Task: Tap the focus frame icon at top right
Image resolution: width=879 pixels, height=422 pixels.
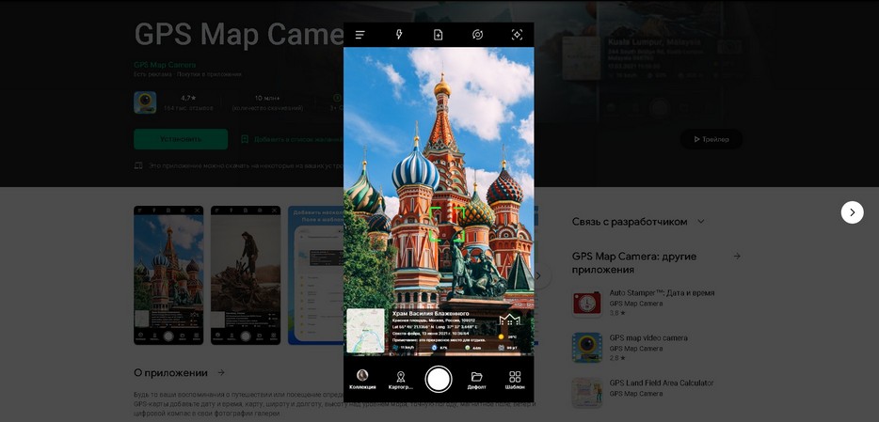Action: click(517, 35)
